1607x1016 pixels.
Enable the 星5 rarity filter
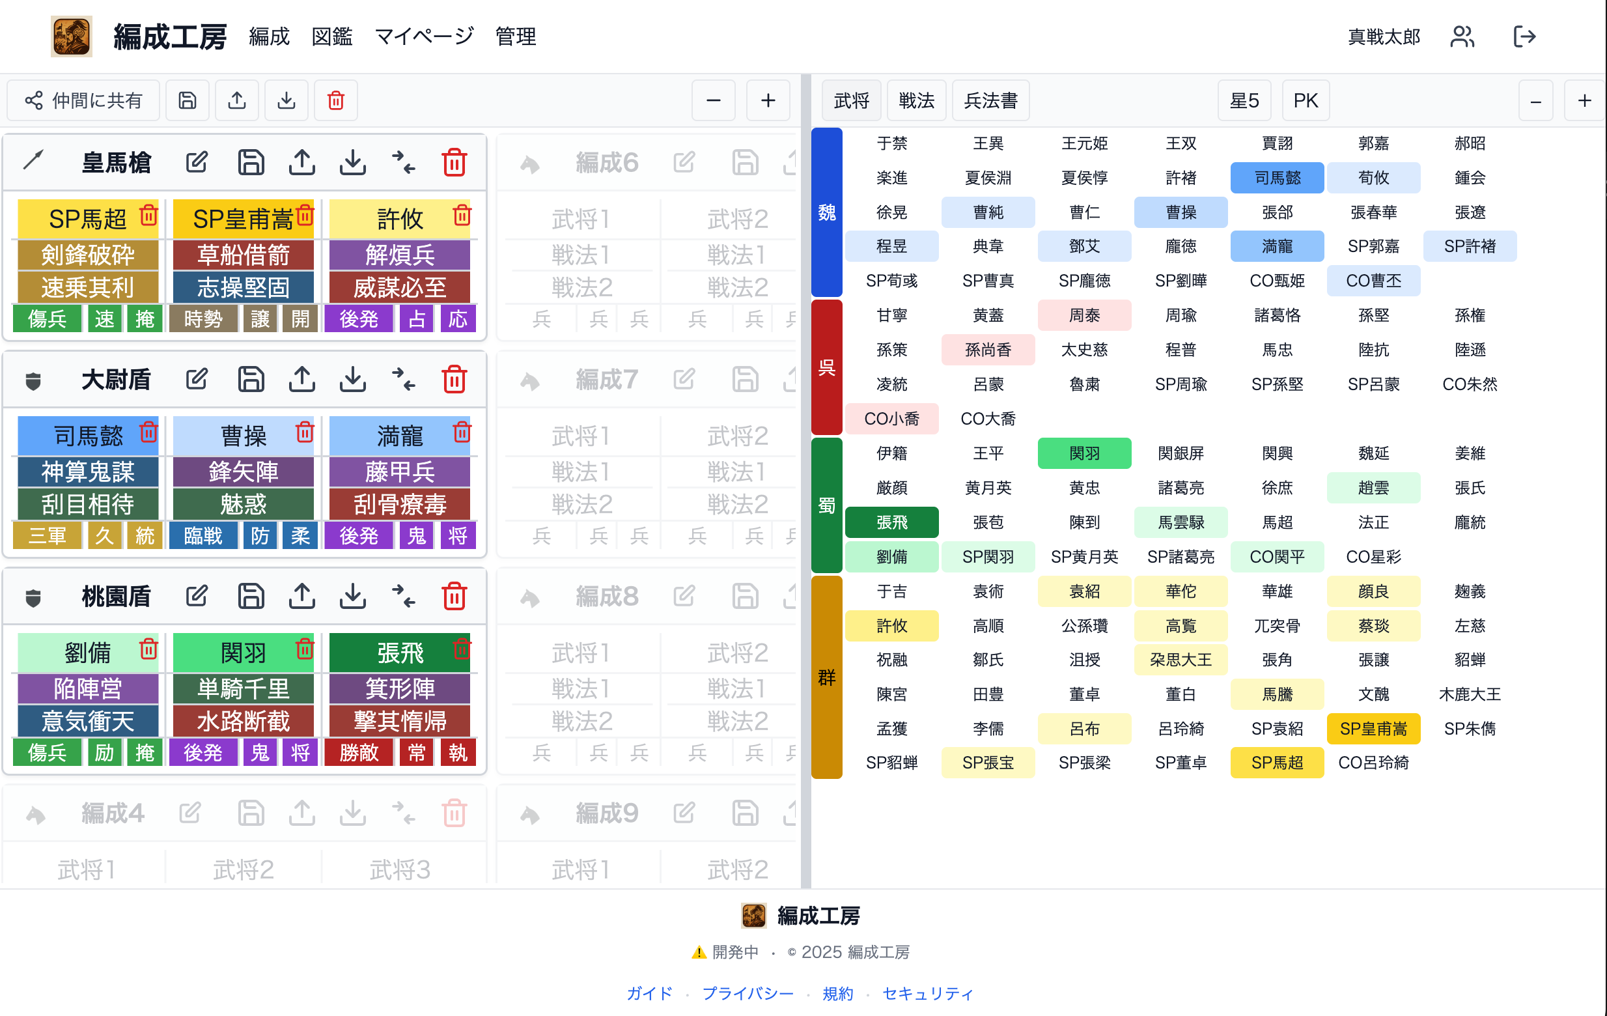point(1244,100)
